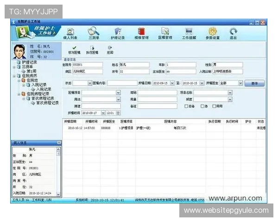The image size is (278, 222).
Task: Open 模板管理 template management
Action: tap(141, 34)
